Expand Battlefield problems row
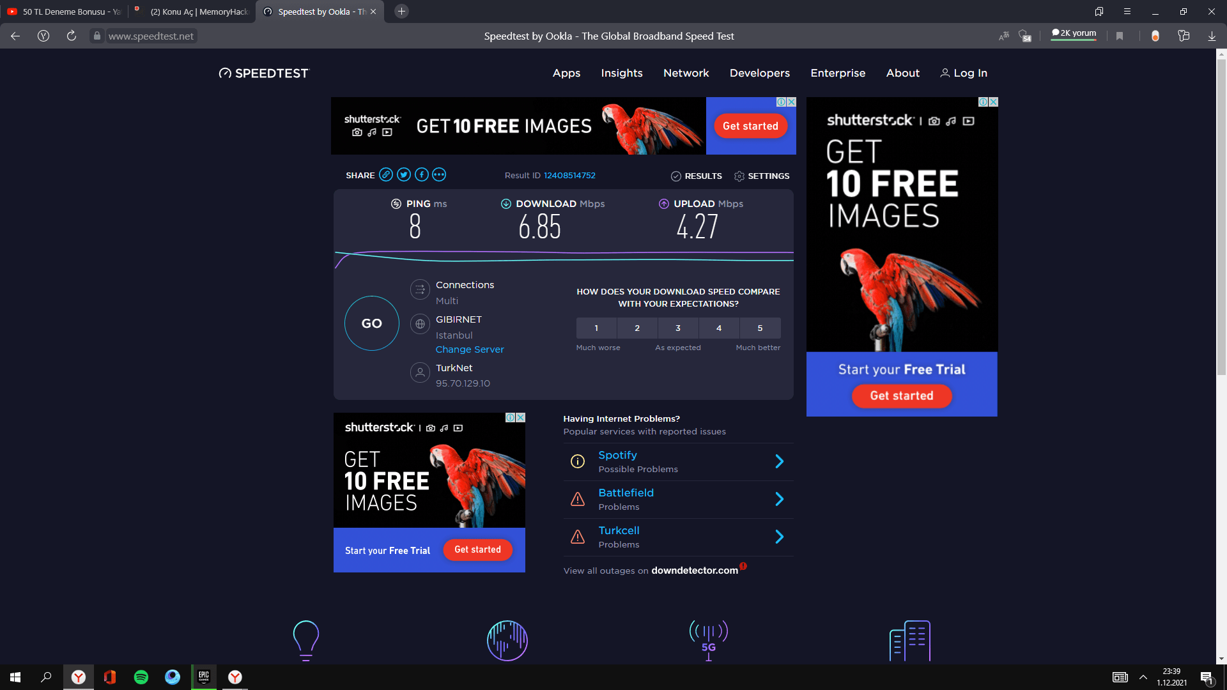Viewport: 1227px width, 690px height. point(779,500)
